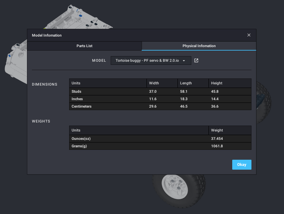Click the centimeters height value 36.6
Image resolution: width=284 pixels, height=214 pixels.
[x=215, y=106]
